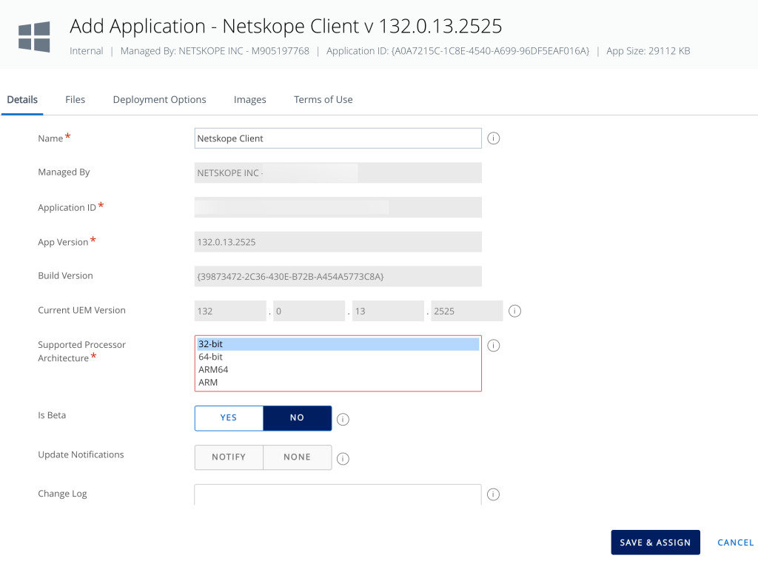Viewport: 758px width, 561px height.
Task: Open the Terms of Use tab
Action: (323, 99)
